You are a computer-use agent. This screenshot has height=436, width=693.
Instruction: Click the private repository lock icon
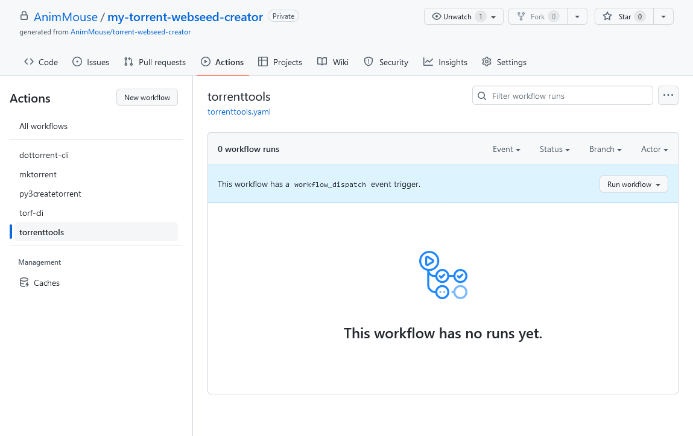point(24,16)
